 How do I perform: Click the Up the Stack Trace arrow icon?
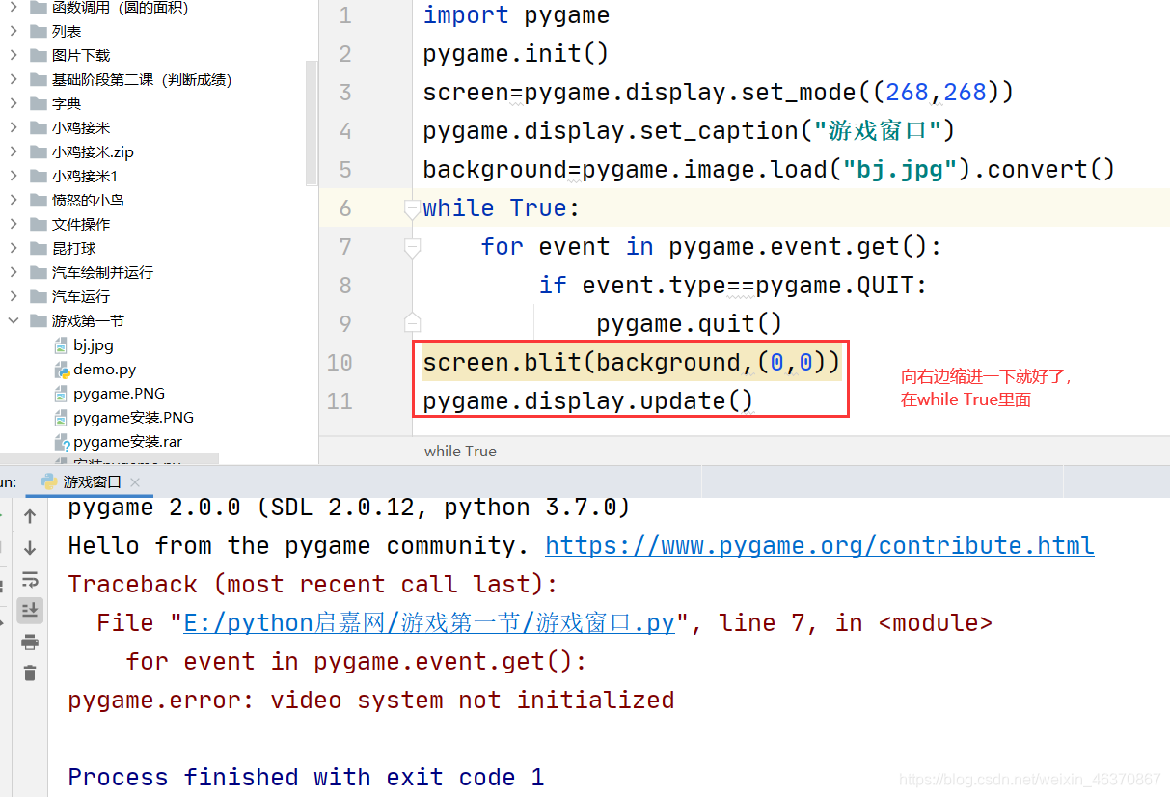[x=29, y=515]
